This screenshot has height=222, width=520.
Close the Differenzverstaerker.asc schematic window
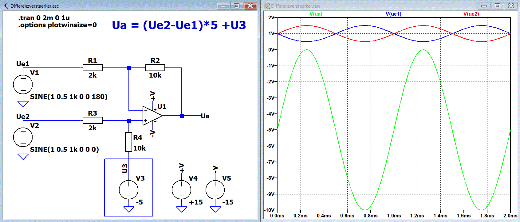[250, 6]
